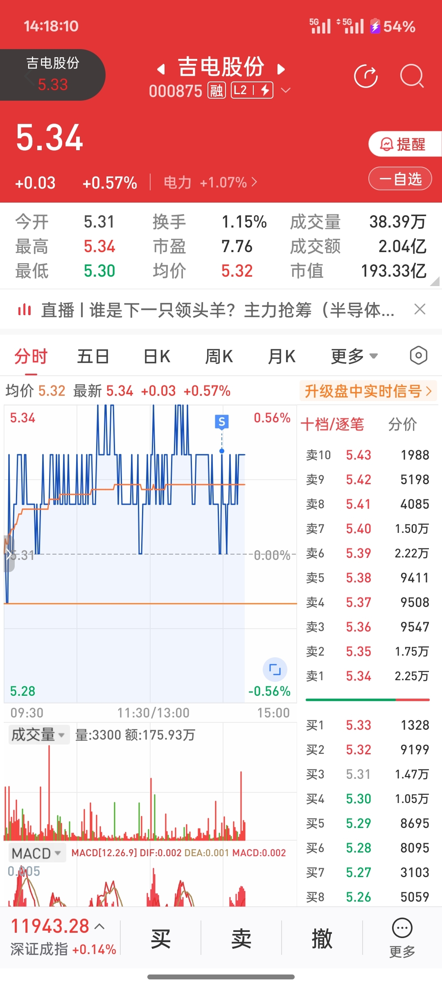The height and width of the screenshot is (988, 442).
Task: Tap the left edge chart collapse handle
Action: click(x=9, y=553)
